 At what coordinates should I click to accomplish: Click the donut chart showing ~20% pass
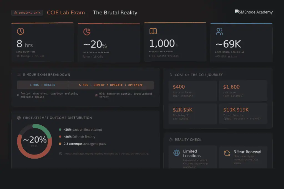click(x=35, y=141)
